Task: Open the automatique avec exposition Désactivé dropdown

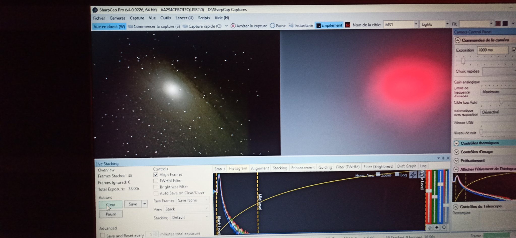Action: (x=498, y=112)
